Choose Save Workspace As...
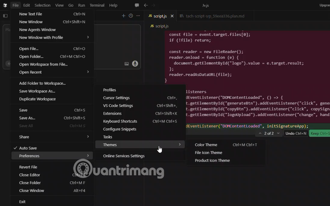This screenshot has width=330, height=206. [52, 91]
